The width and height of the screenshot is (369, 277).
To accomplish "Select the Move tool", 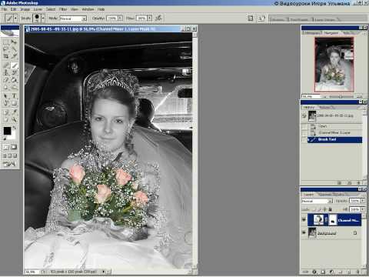I will click(15, 42).
